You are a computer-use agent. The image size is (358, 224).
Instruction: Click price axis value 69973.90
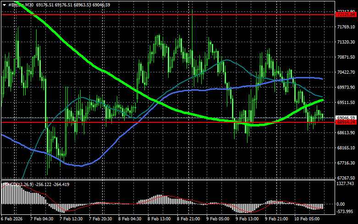(346, 87)
